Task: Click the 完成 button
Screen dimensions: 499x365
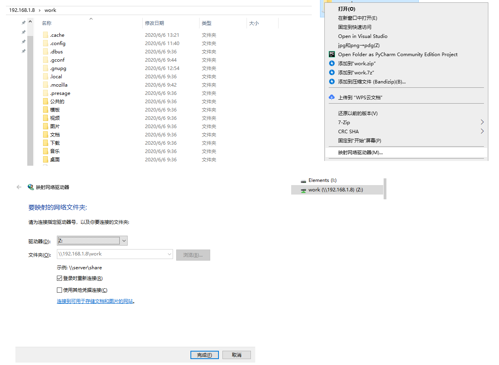Action: click(x=204, y=355)
